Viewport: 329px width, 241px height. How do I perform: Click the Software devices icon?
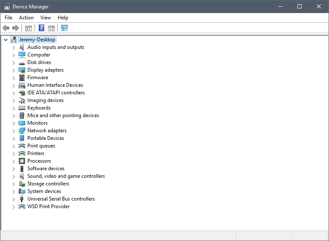pyautogui.click(x=22, y=169)
